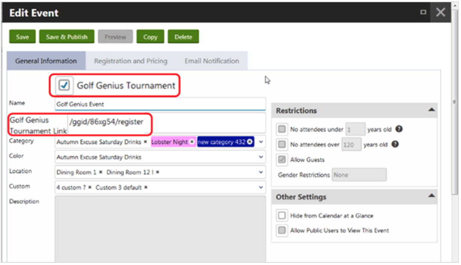Switch to General Information tab
The height and width of the screenshot is (265, 461).
46,61
